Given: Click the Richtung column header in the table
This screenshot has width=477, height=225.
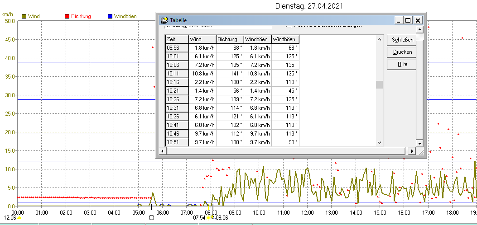Looking at the screenshot, I should coord(230,39).
